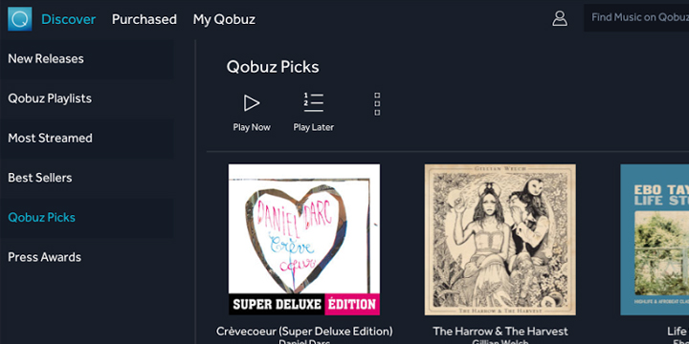Switch to the Discover tab
This screenshot has width=689, height=344.
pyautogui.click(x=69, y=19)
